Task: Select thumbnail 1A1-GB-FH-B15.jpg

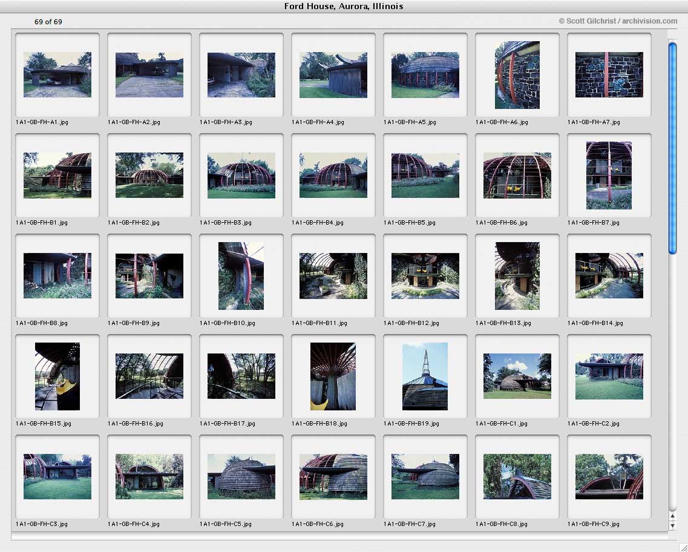Action: click(x=57, y=376)
